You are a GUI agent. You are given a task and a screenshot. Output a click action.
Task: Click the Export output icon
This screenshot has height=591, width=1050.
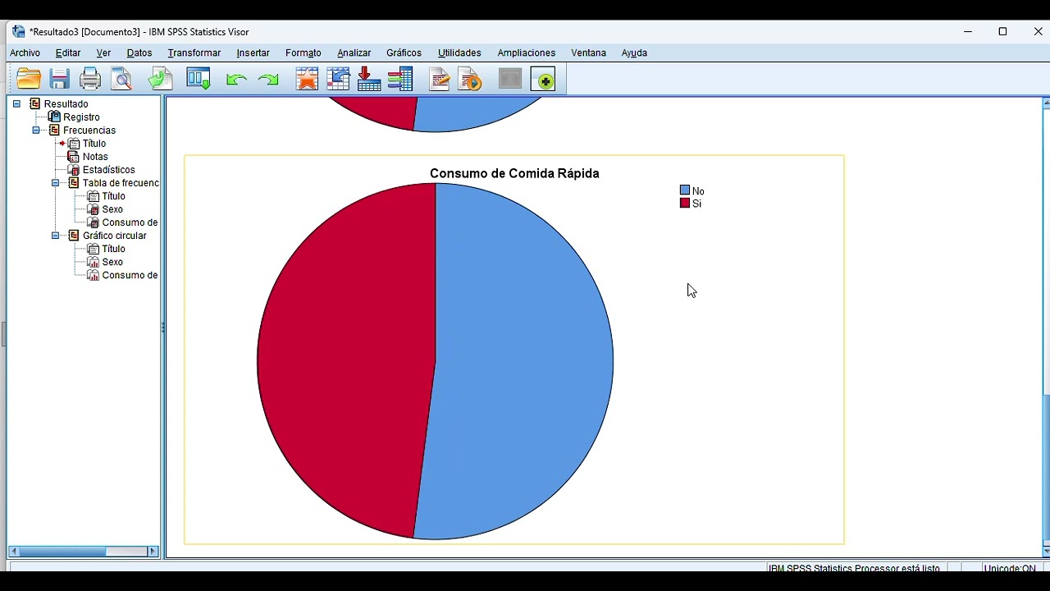[x=161, y=79]
